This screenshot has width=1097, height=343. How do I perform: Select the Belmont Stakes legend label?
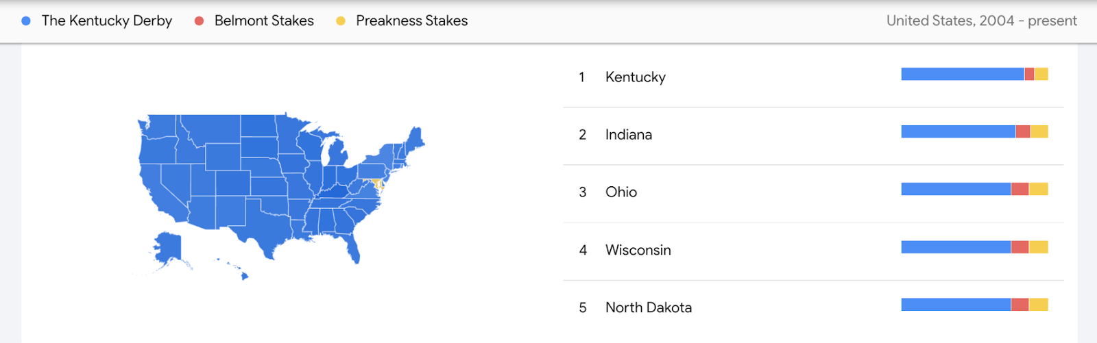point(264,21)
